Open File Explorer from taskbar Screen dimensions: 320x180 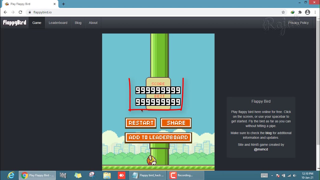tap(107, 175)
